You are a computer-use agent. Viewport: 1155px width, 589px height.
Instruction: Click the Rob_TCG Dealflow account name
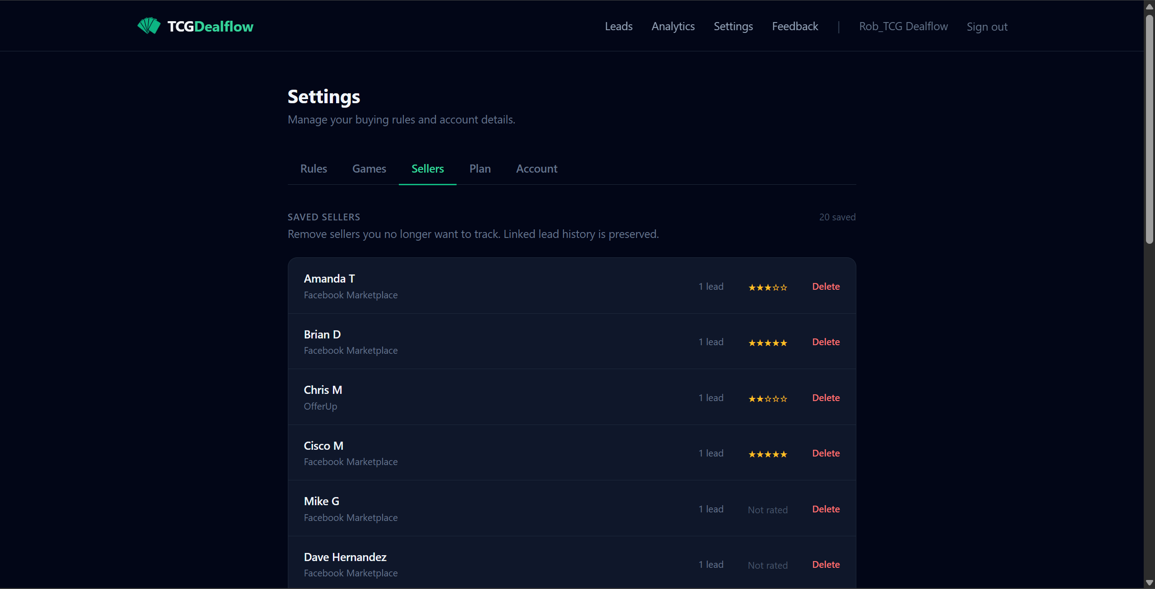[x=903, y=27]
